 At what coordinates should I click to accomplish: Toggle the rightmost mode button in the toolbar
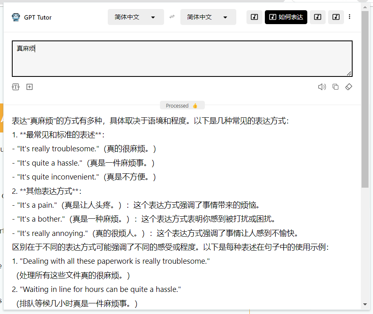click(x=336, y=17)
